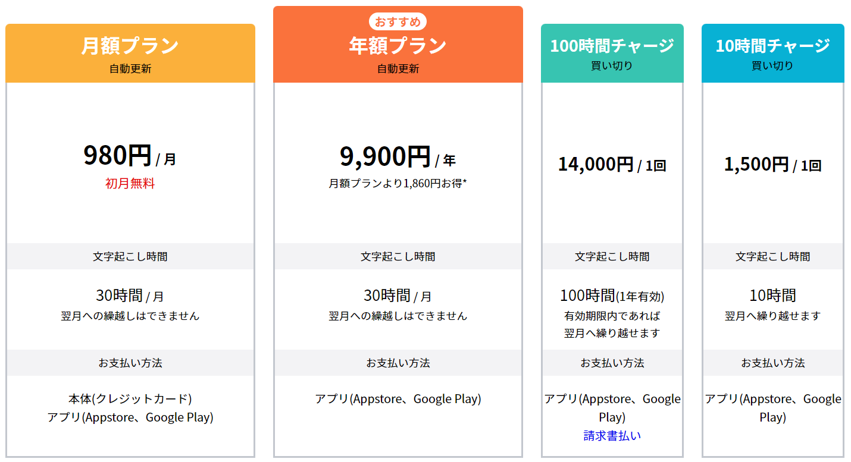Select the 10時間チャージ header
This screenshot has width=851, height=462.
(x=773, y=54)
